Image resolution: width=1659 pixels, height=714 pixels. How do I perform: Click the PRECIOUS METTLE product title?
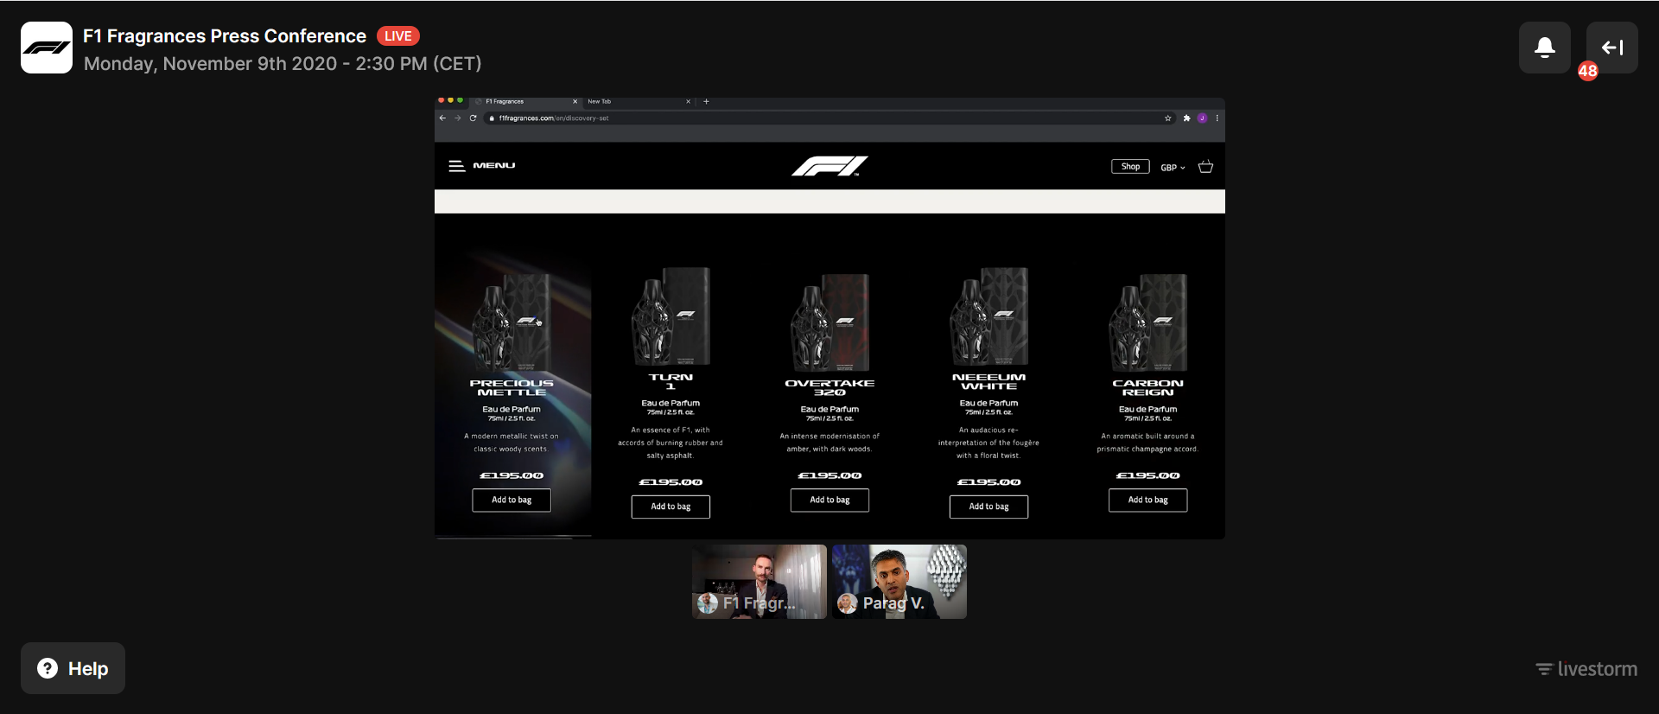512,388
